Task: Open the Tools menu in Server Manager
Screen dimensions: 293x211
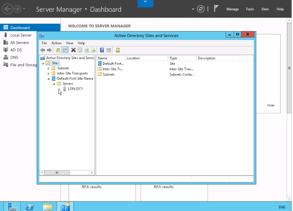Action: [250, 9]
